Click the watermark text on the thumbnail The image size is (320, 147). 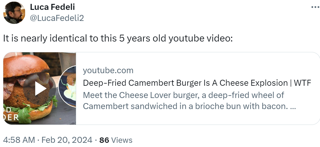click(11, 114)
